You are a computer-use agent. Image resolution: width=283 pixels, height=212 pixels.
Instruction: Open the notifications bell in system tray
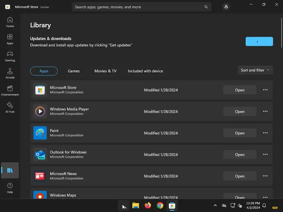pyautogui.click(x=264, y=205)
